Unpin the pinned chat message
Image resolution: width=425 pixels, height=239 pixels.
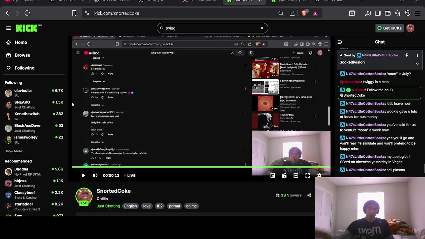406,55
